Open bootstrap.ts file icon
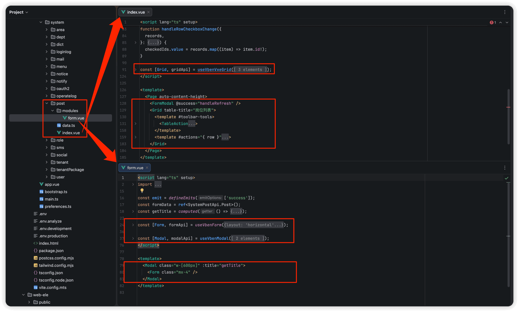This screenshot has height=312, width=519. coord(41,192)
